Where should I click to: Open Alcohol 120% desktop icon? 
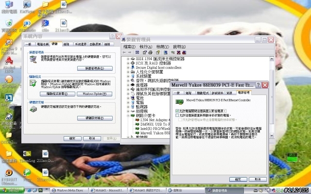point(9,65)
